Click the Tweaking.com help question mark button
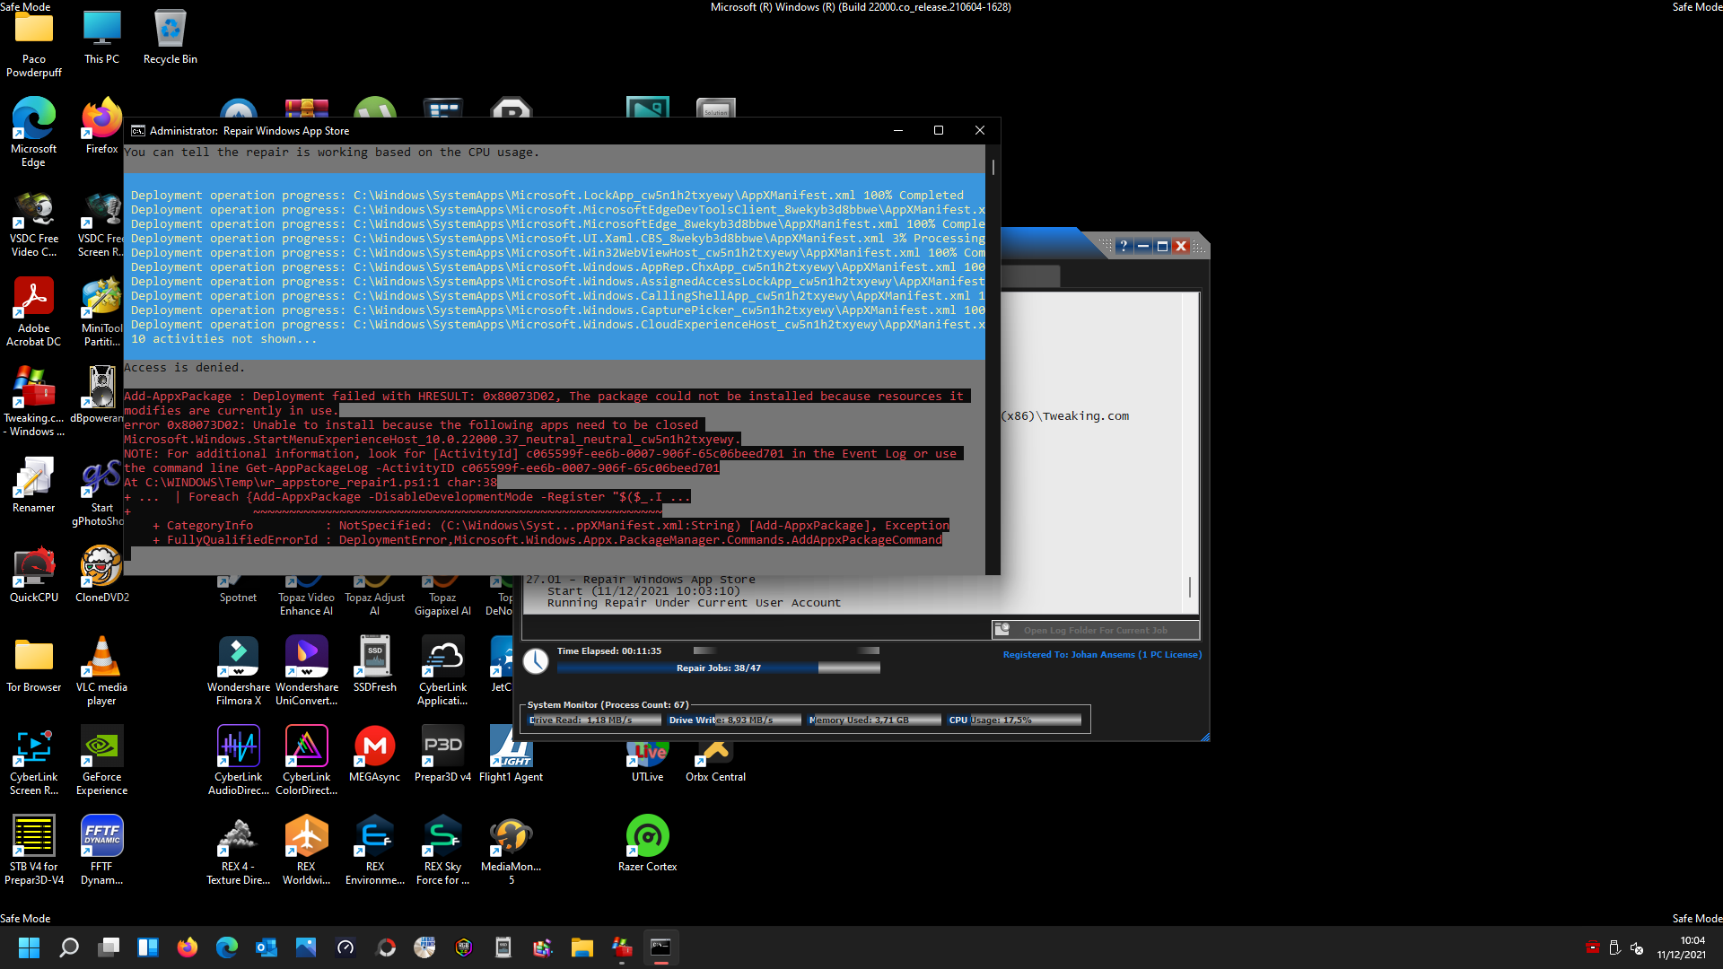The width and height of the screenshot is (1723, 969). (1123, 246)
